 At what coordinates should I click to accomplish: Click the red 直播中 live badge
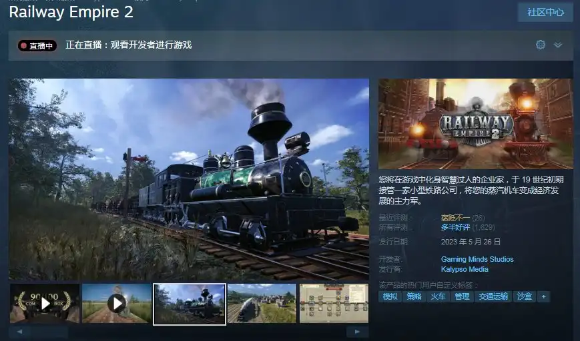click(x=37, y=46)
